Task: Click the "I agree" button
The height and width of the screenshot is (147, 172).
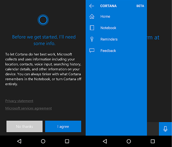Action: 63,126
